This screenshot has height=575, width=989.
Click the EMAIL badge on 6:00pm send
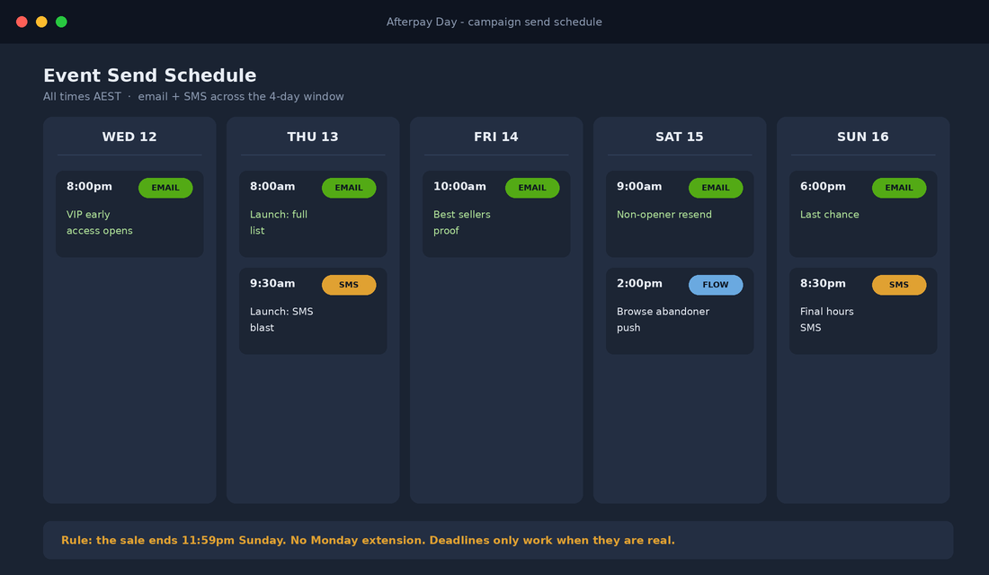pos(899,188)
